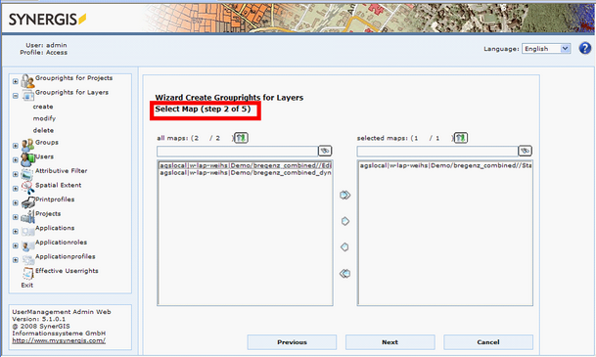Select Printprofiles menu label

[x=55, y=200]
